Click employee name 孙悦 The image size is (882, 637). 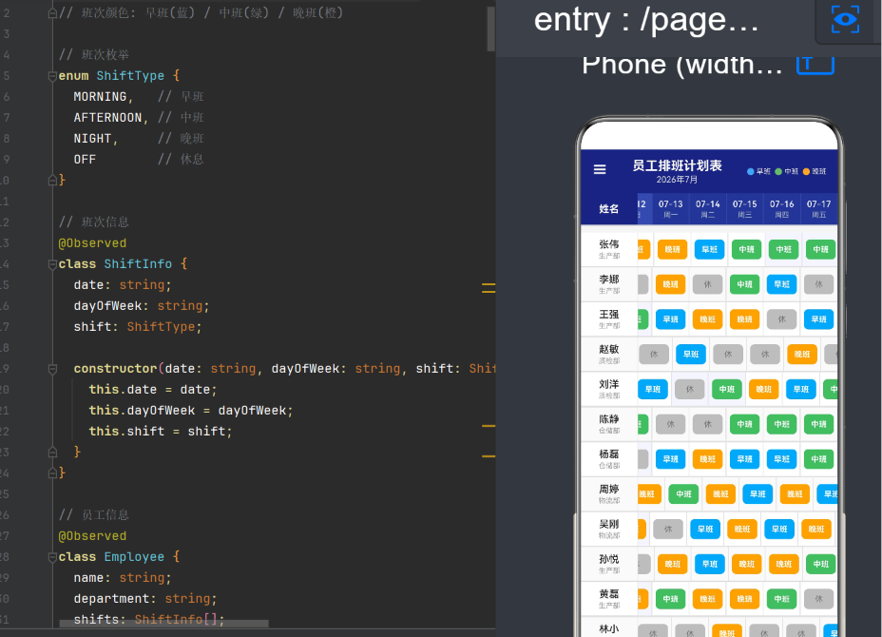click(x=608, y=559)
